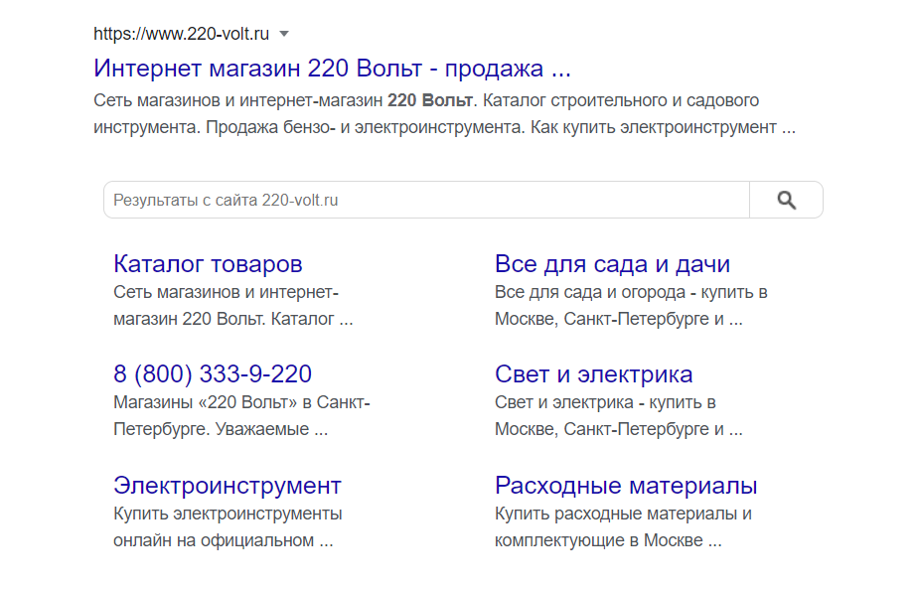Open the 'Свет и электрика' sitelink
This screenshot has width=916, height=590.
click(x=593, y=373)
